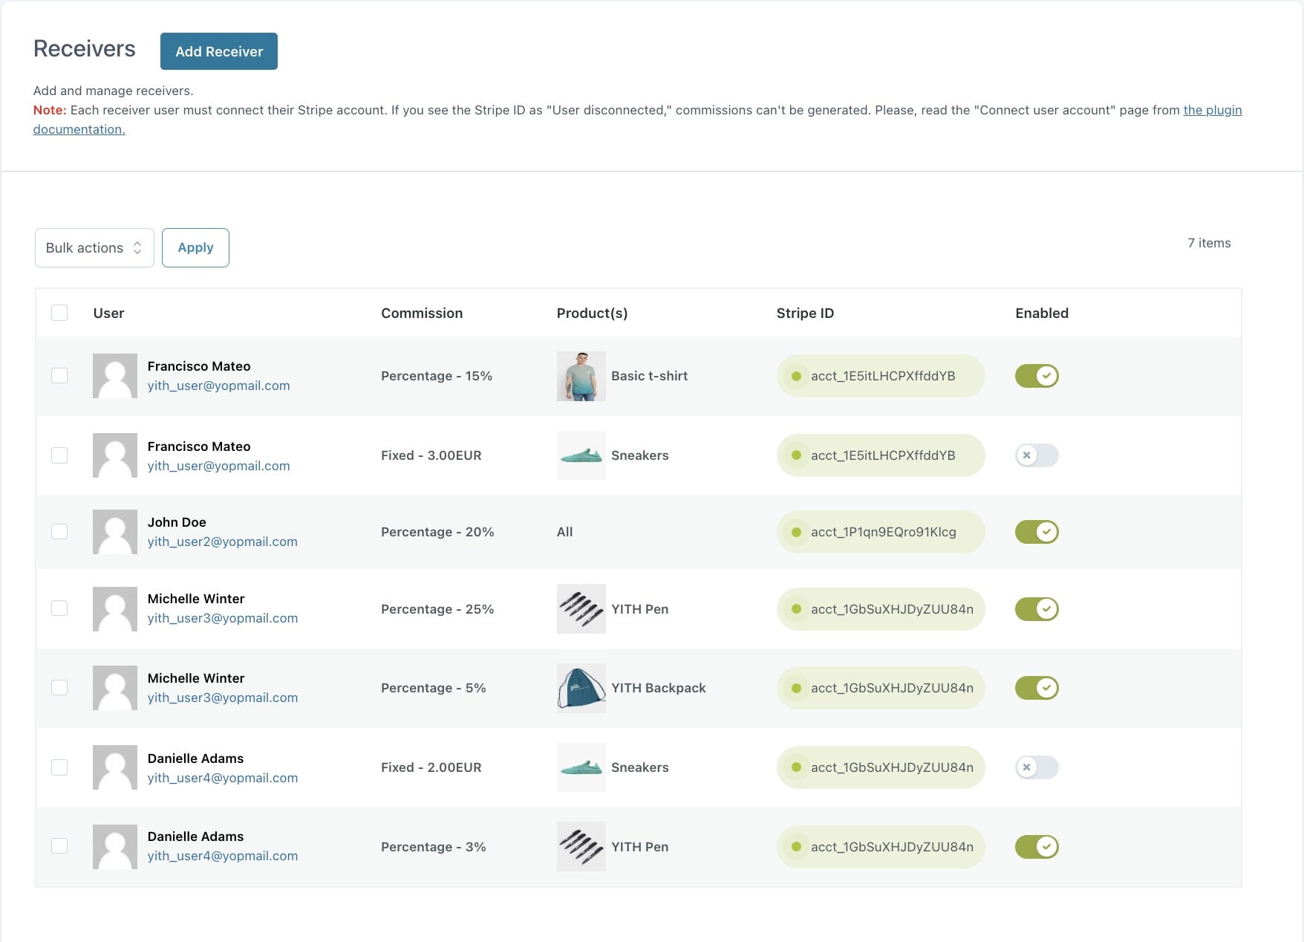Click avatar of Francisco Mateo's Sneakers row
1304x942 pixels.
tap(114, 455)
